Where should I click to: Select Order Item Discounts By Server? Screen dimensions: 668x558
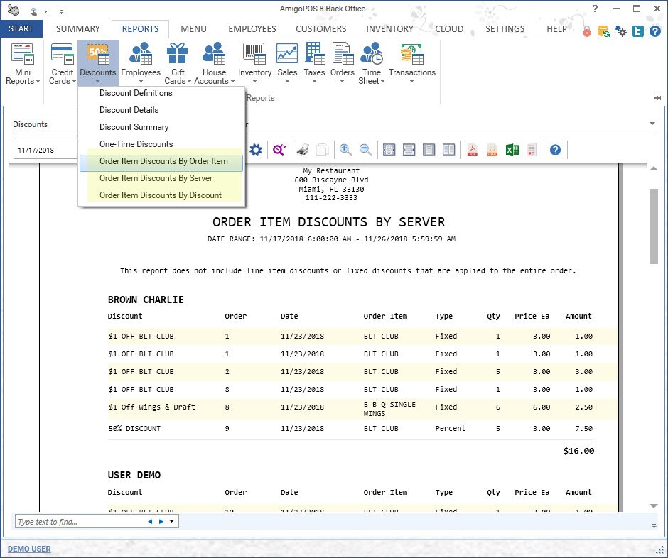tap(156, 178)
